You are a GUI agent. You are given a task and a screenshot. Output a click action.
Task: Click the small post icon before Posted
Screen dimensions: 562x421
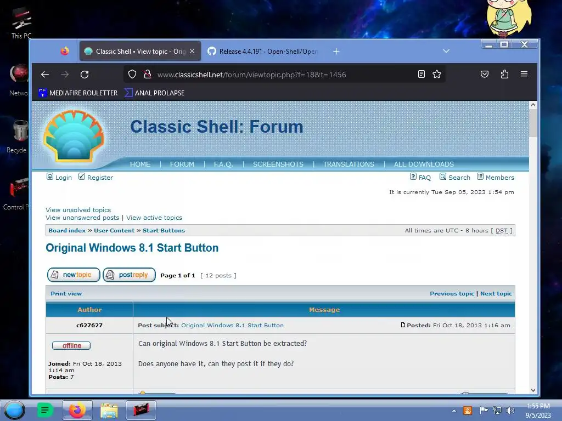[403, 325]
